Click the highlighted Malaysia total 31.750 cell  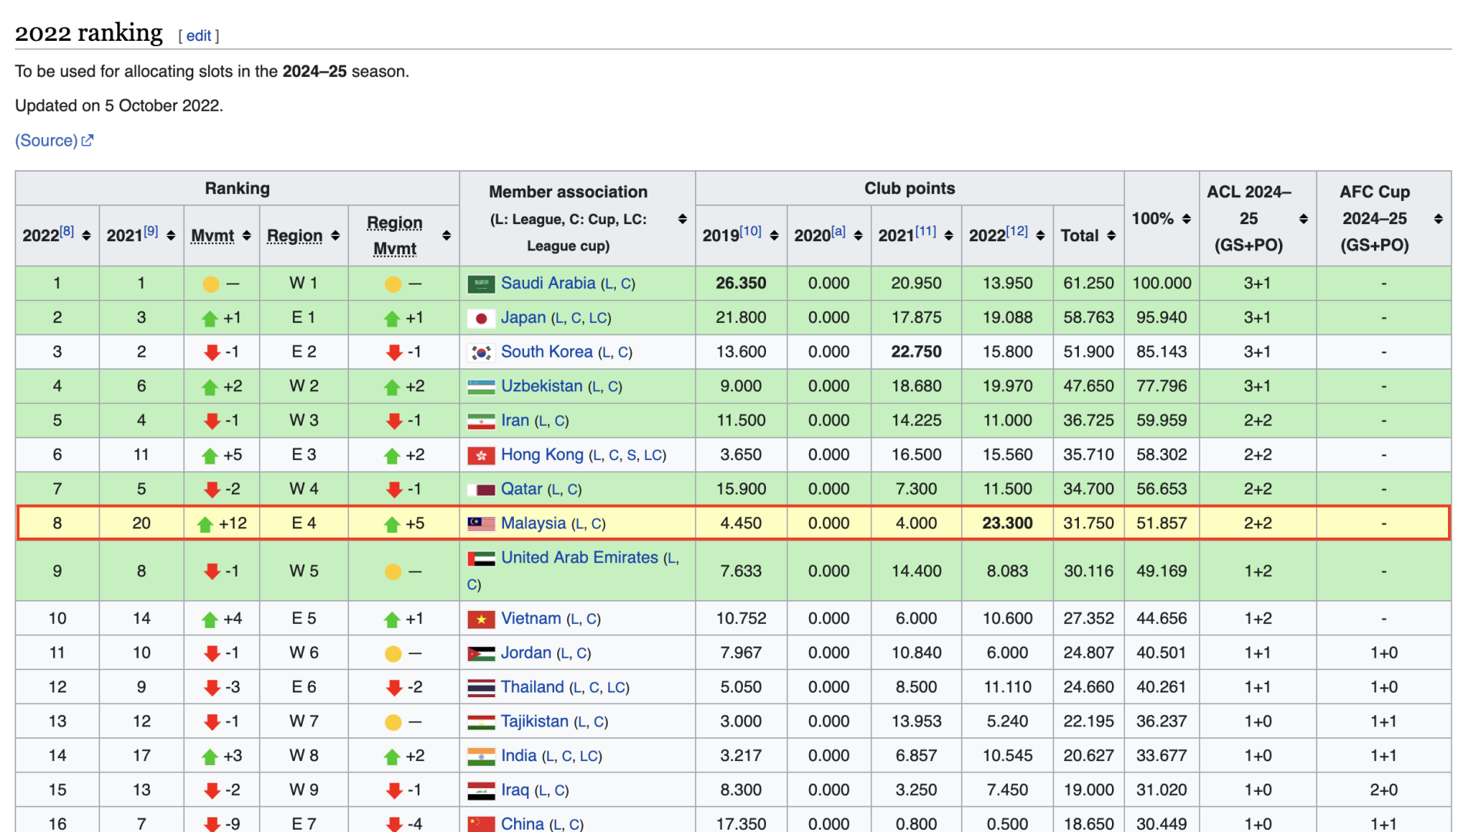click(x=1087, y=523)
